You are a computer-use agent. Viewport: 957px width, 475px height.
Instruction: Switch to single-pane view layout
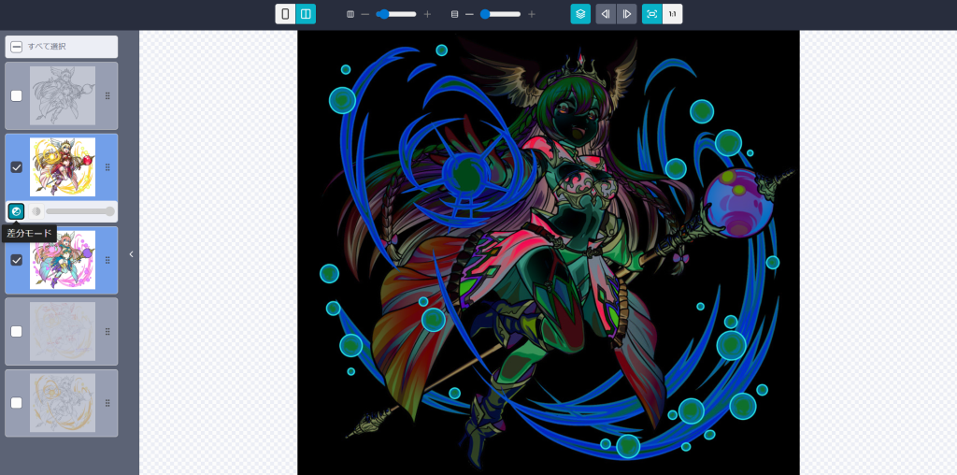tap(285, 14)
